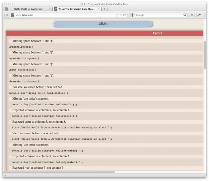Viewport: 209px width, 181px height.
Task: Click "Expected 'alert' at column 5" message
Action: (x=39, y=122)
